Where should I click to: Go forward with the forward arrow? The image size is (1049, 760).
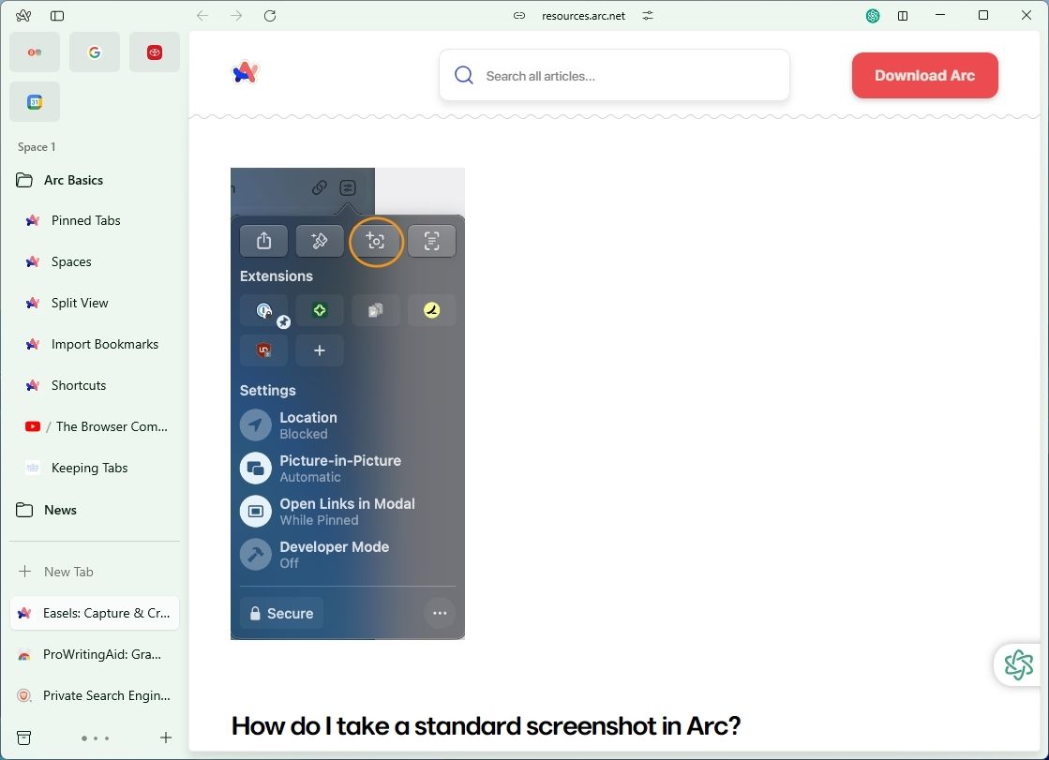coord(236,15)
